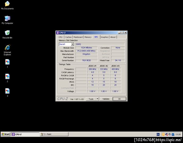This screenshot has height=143, width=183.
Task: Open the About tab
Action: pos(113,37)
